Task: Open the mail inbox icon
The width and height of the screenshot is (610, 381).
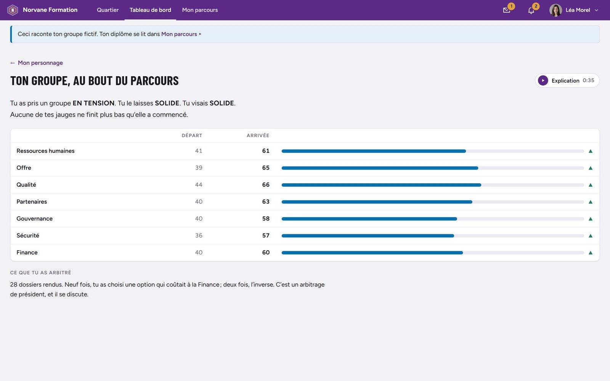Action: (x=506, y=10)
